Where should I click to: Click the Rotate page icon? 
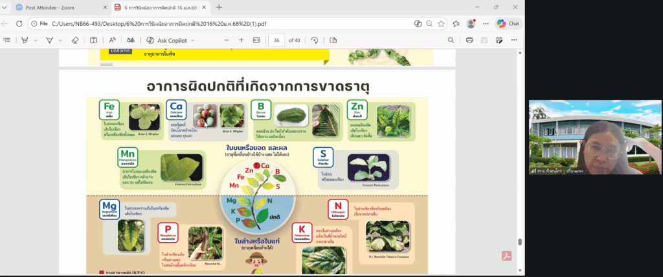coord(315,40)
